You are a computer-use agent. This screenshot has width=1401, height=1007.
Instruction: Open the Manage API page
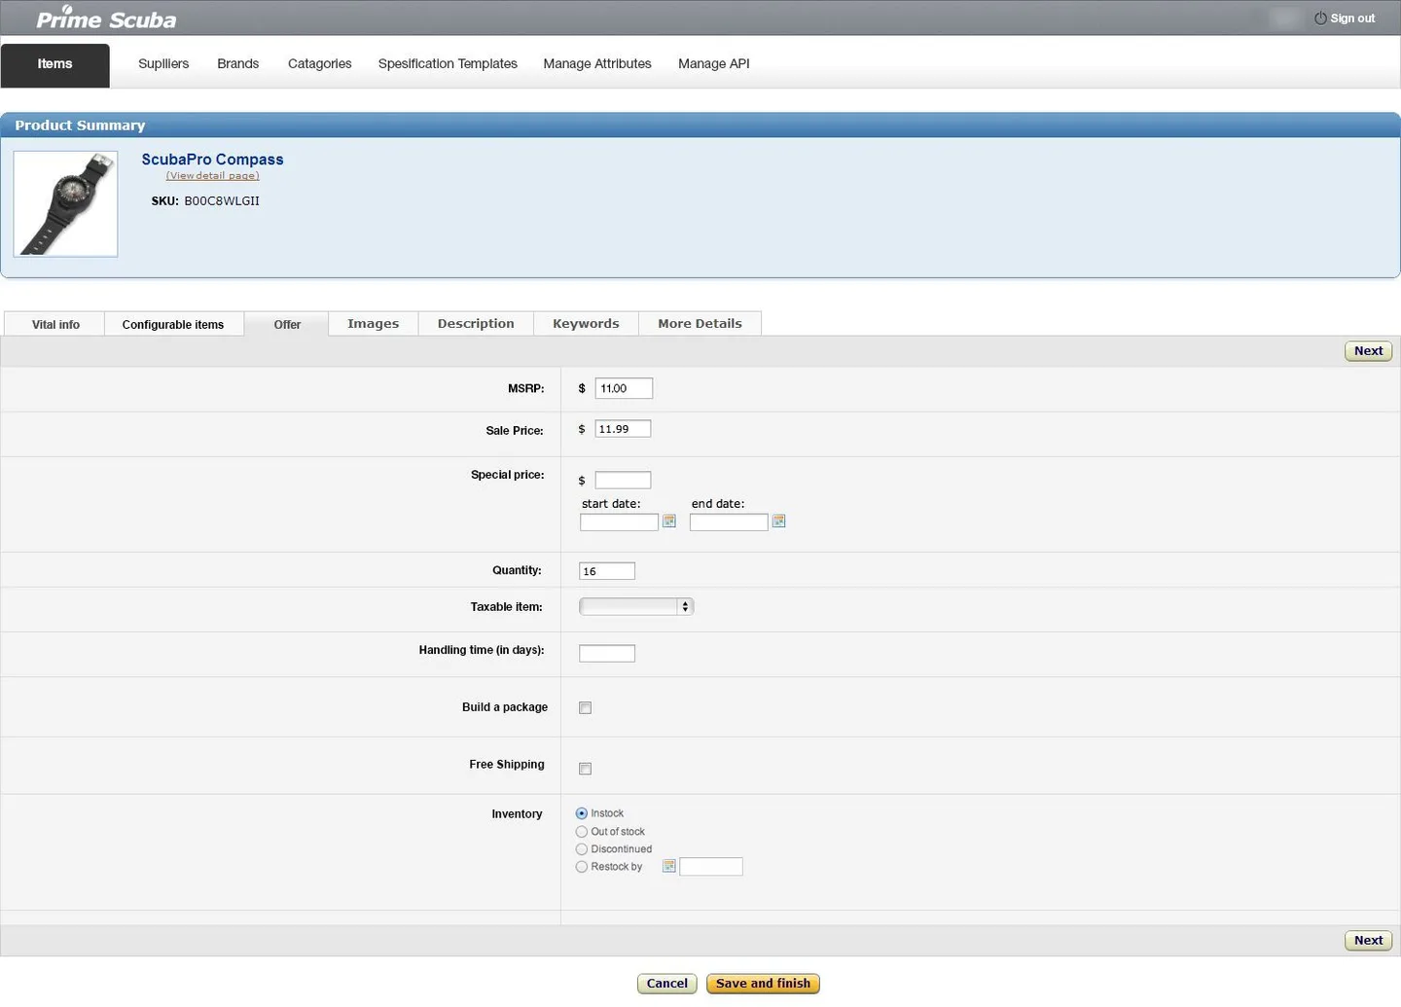click(x=714, y=64)
